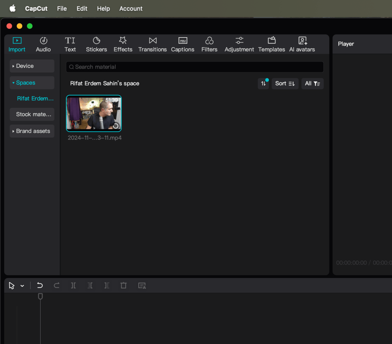This screenshot has width=392, height=344.
Task: Click the 51:39 duration label
Action: [x=112, y=100]
